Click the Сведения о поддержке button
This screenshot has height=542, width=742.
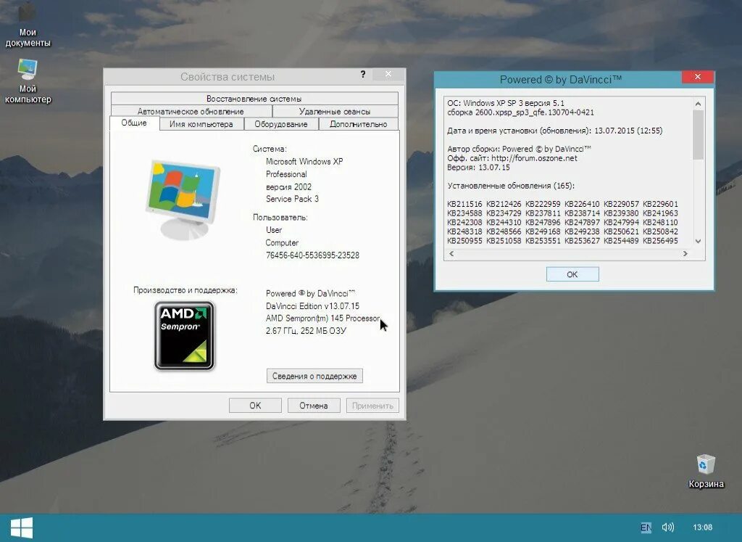314,376
